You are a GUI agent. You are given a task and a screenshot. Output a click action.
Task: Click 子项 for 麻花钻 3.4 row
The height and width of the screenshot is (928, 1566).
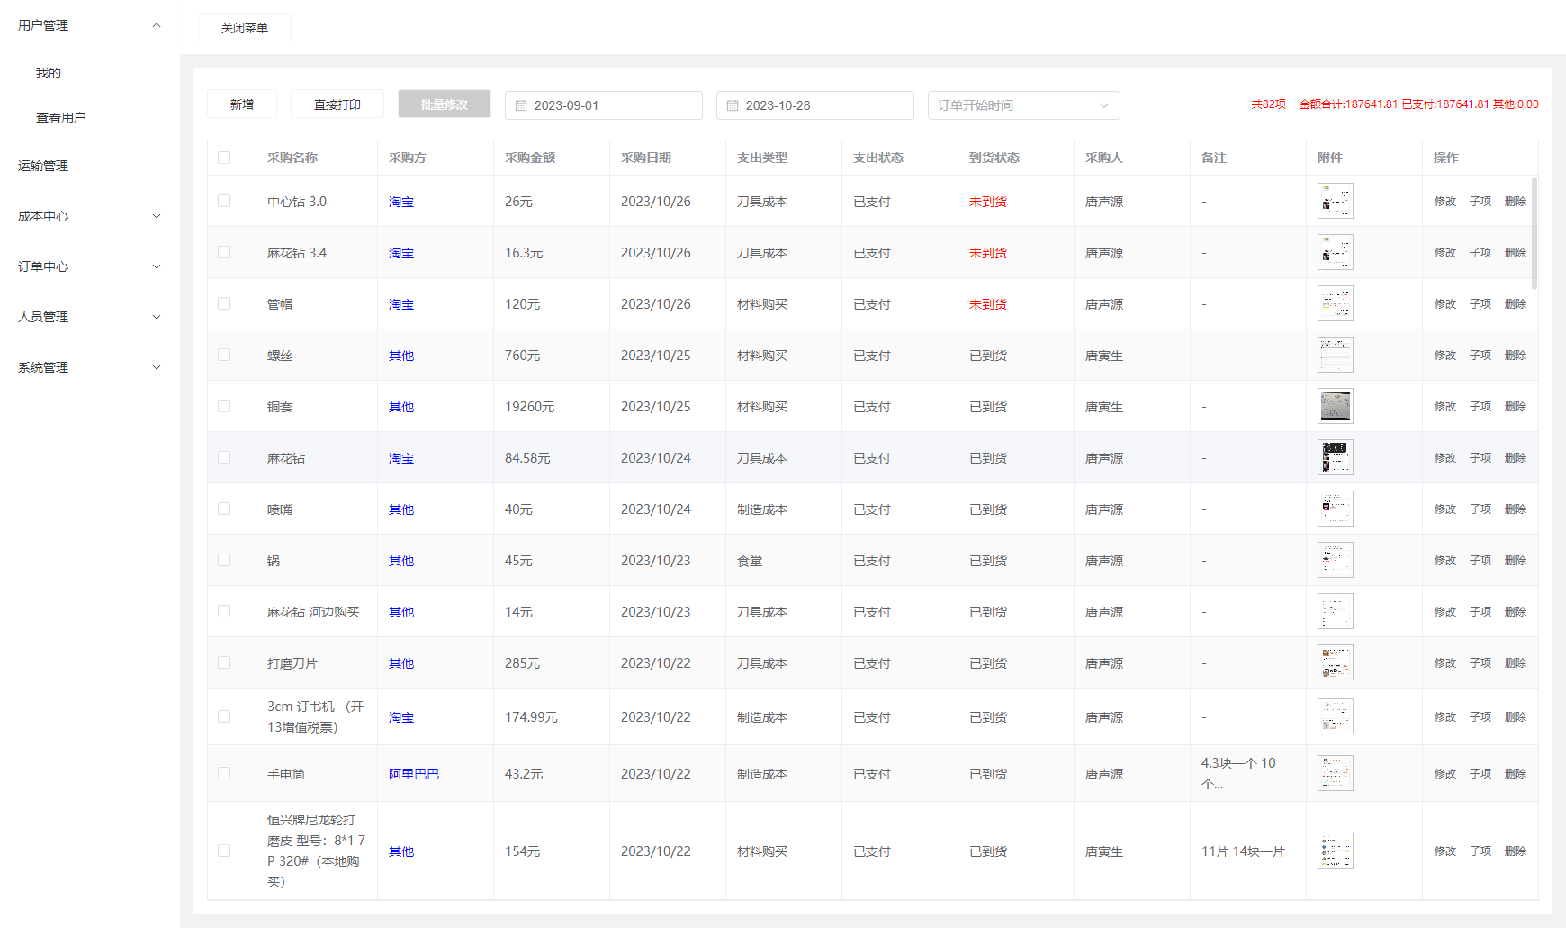tap(1480, 253)
